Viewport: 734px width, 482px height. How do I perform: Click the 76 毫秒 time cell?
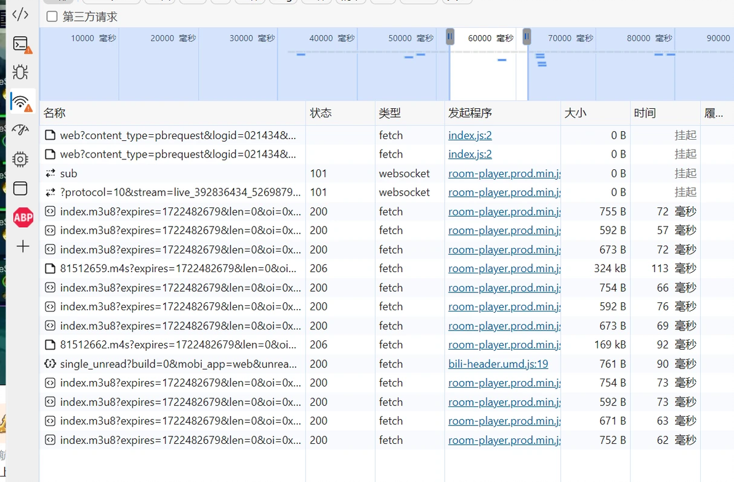pyautogui.click(x=676, y=307)
